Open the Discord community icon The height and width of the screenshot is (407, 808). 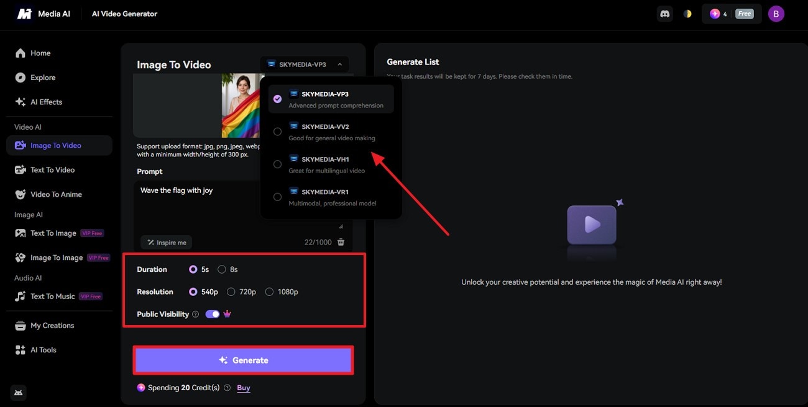point(665,14)
